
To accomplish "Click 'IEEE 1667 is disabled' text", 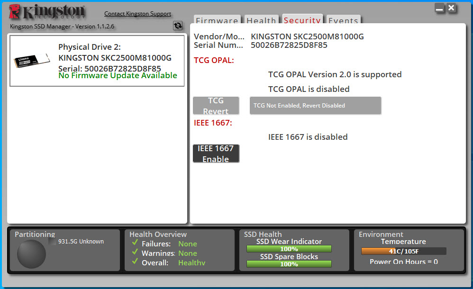I will point(308,137).
